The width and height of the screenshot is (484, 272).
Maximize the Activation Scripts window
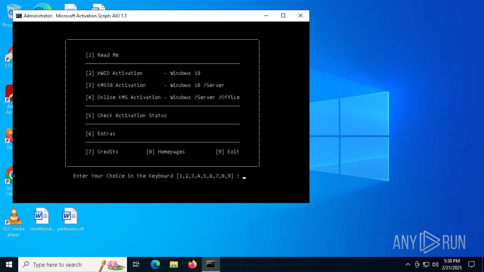click(283, 16)
